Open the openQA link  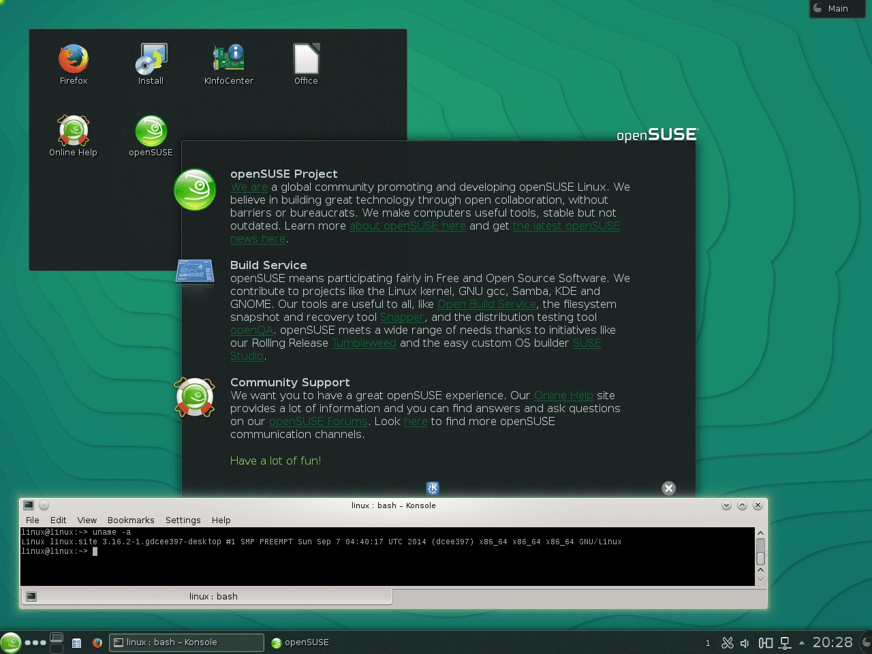click(251, 330)
